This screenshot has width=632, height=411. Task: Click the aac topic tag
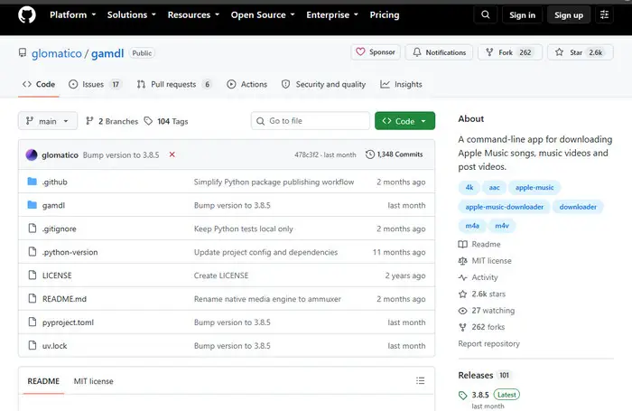(x=494, y=188)
